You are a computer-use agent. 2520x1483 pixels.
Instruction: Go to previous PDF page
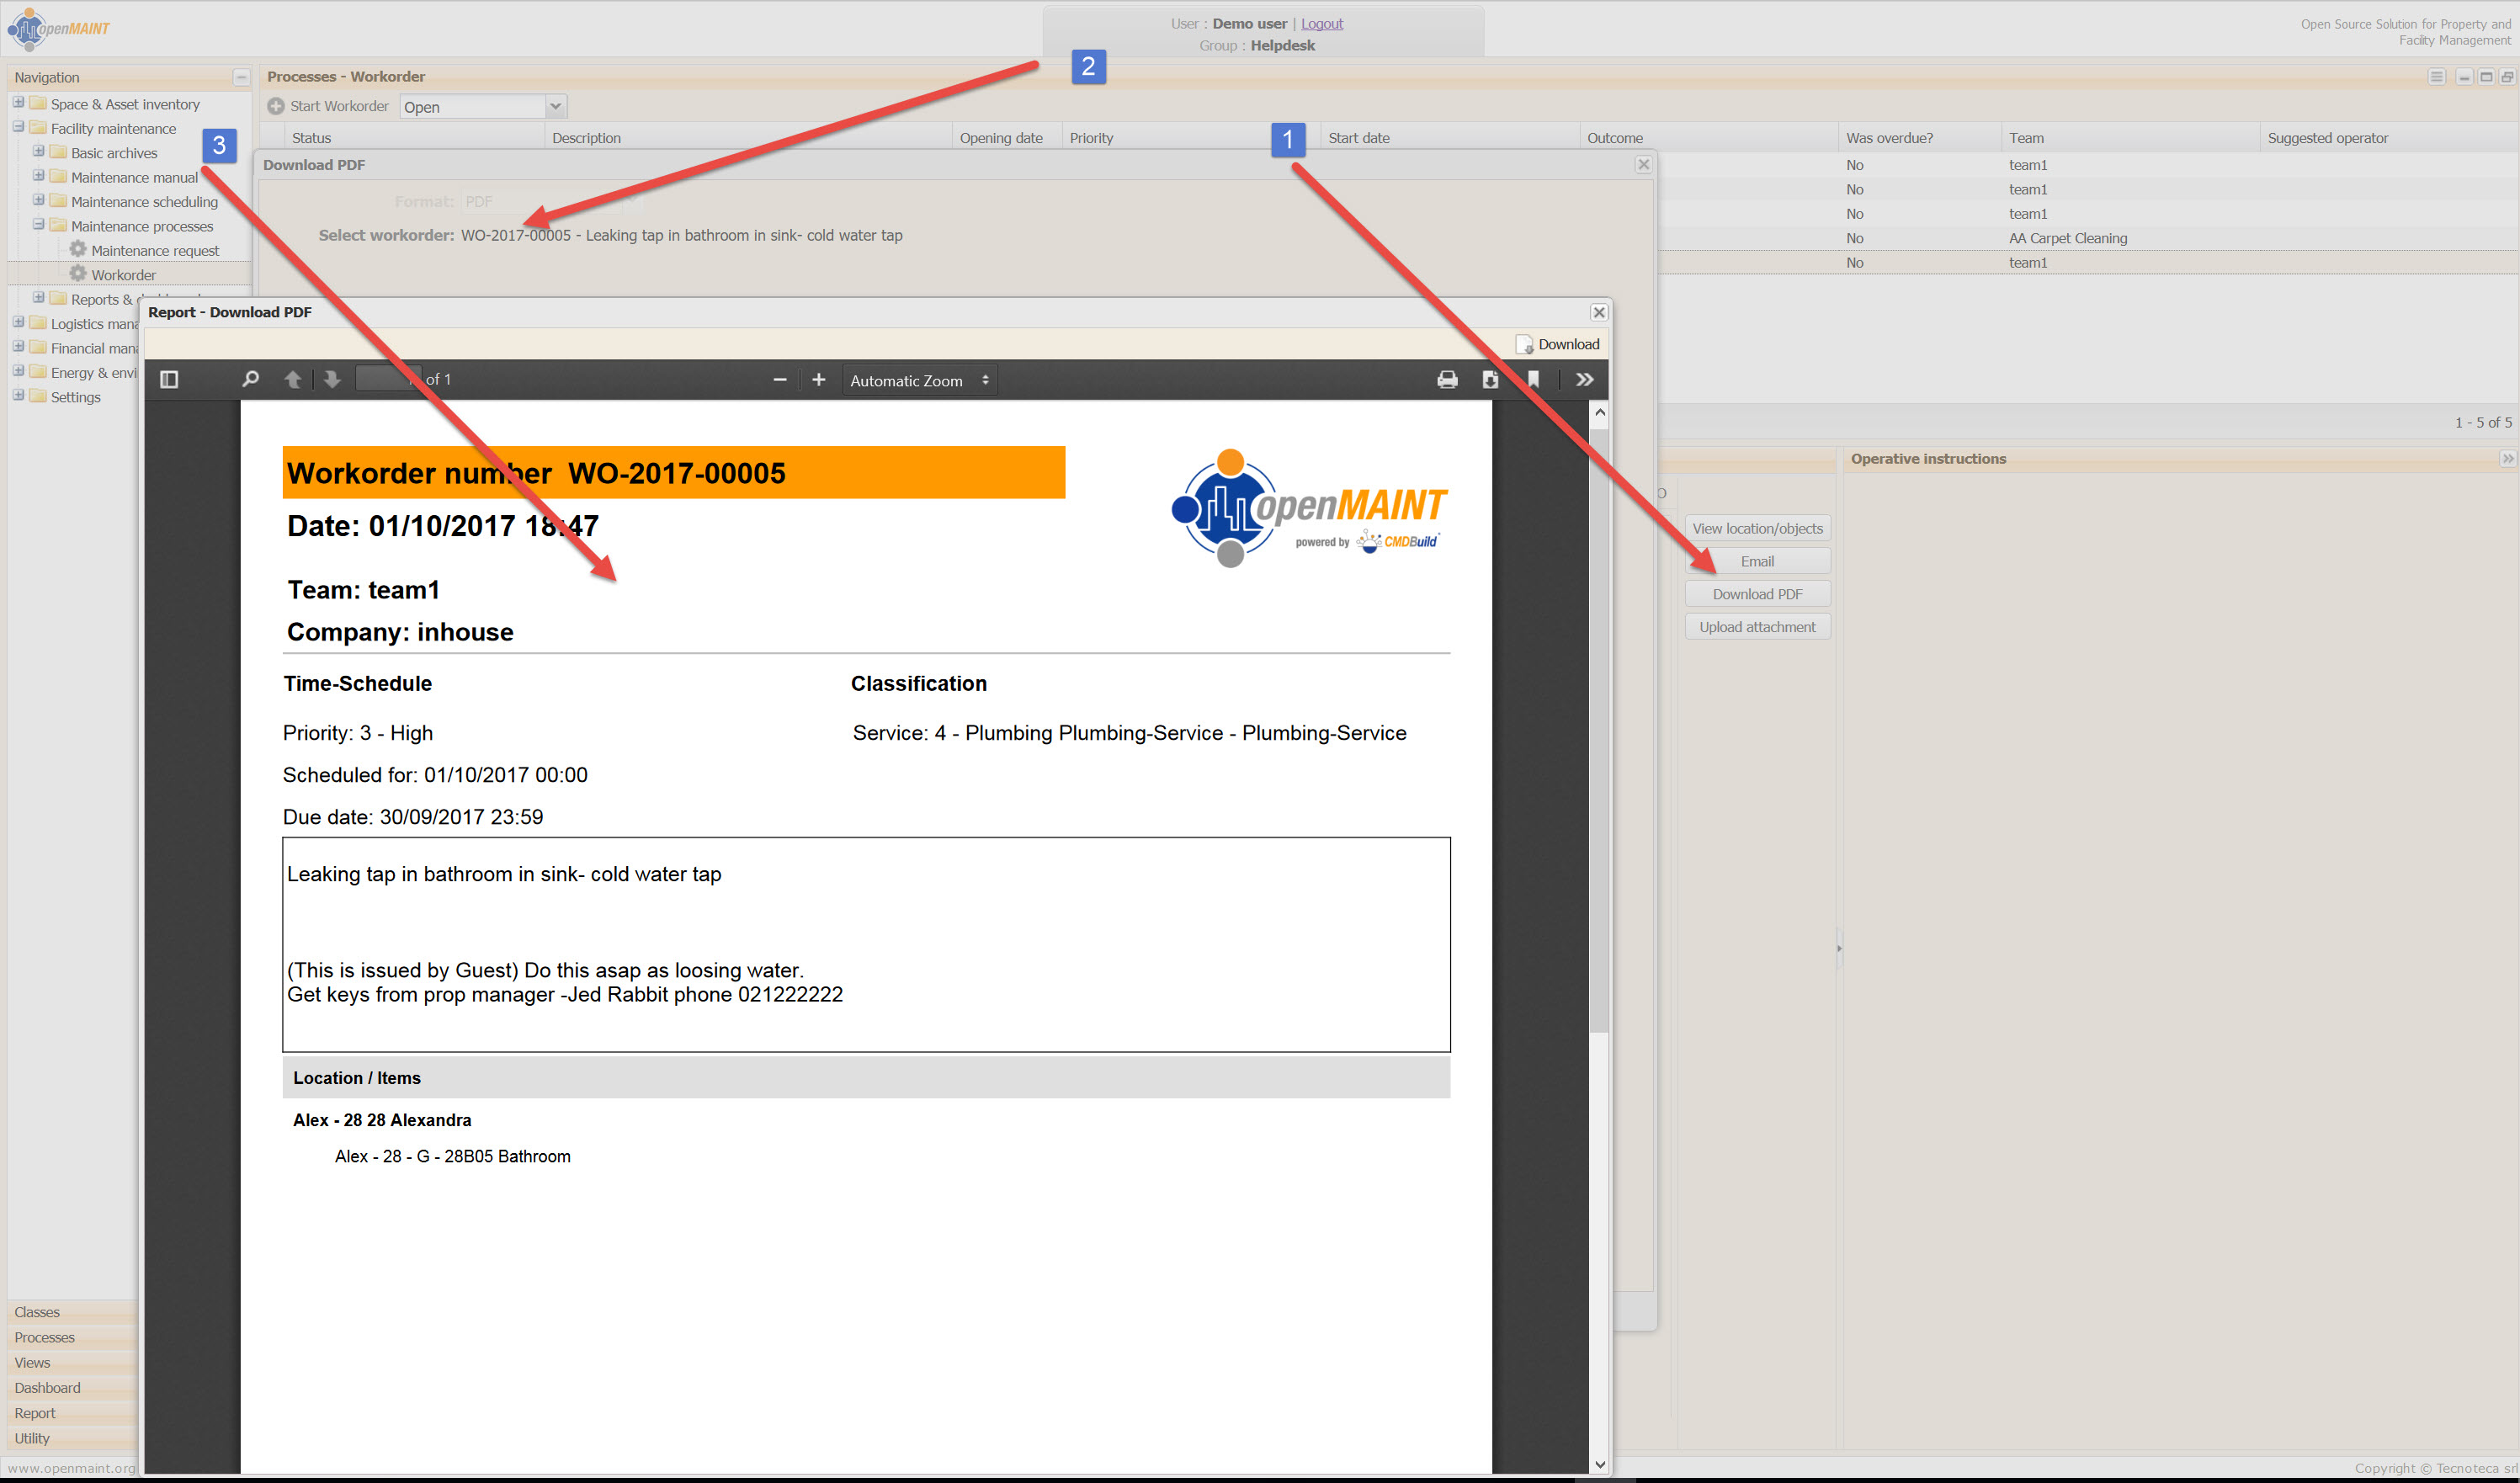click(x=292, y=380)
